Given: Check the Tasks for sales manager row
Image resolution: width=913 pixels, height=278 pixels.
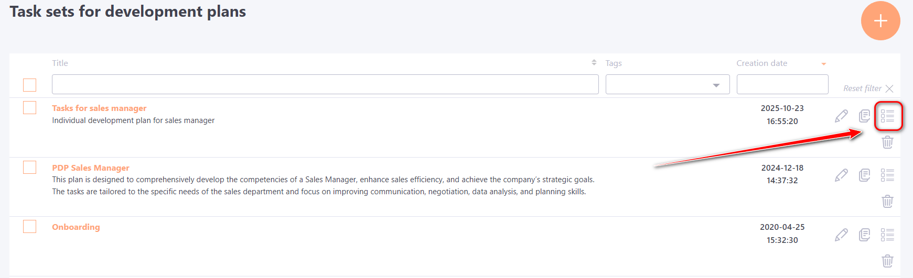Looking at the screenshot, I should [x=30, y=108].
